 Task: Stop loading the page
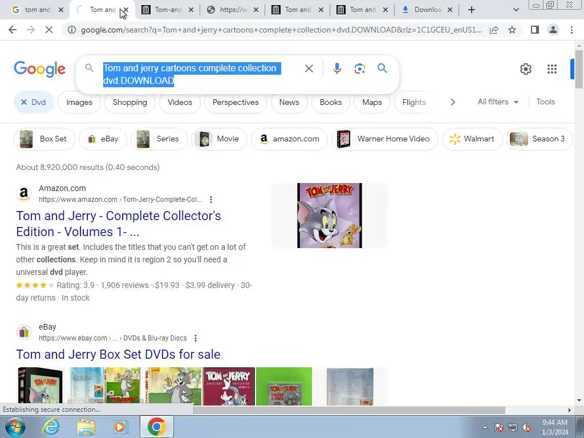tap(49, 30)
